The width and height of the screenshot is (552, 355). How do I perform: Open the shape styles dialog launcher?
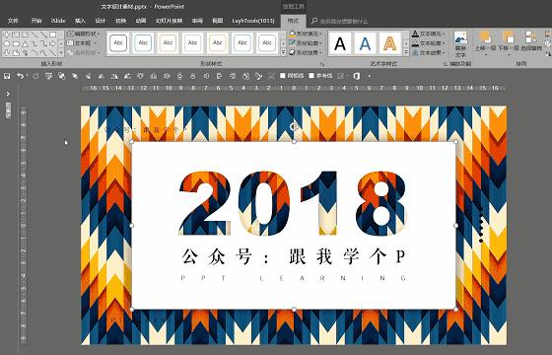click(321, 64)
